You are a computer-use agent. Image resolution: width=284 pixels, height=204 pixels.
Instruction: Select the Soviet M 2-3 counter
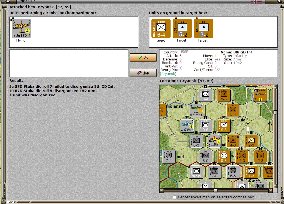click(x=261, y=156)
